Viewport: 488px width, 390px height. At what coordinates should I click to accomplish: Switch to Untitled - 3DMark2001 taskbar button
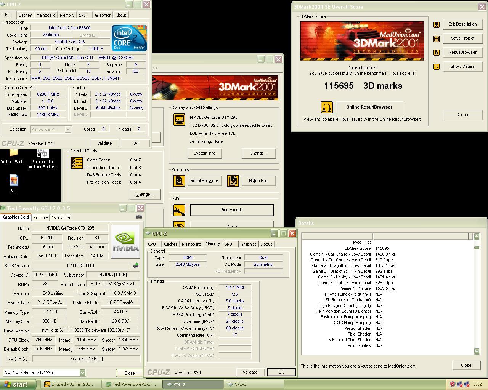70,384
